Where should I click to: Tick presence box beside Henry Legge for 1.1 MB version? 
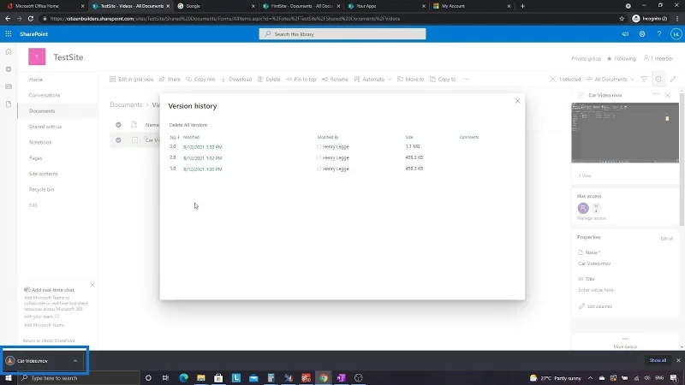pyautogui.click(x=319, y=146)
